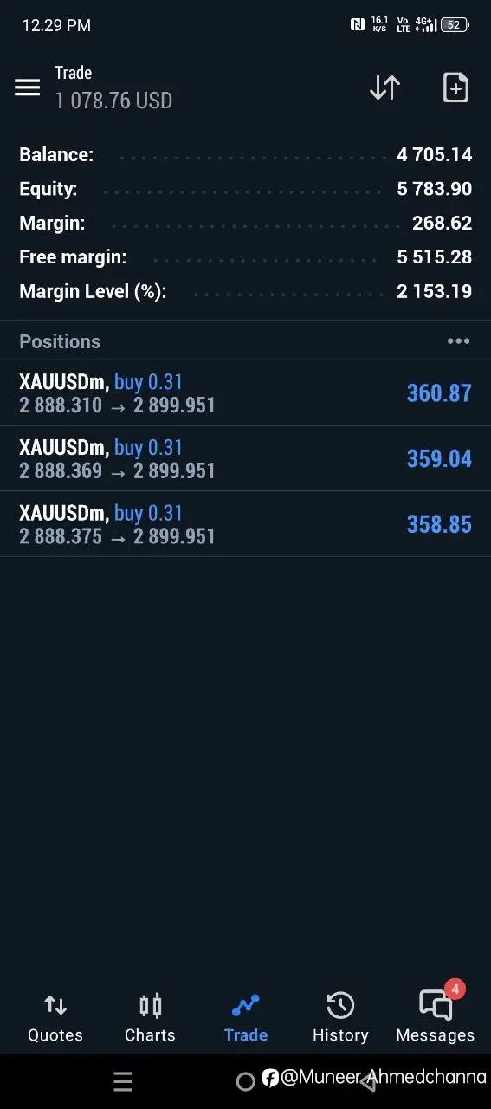Tap the Android back triangle button

369,1081
